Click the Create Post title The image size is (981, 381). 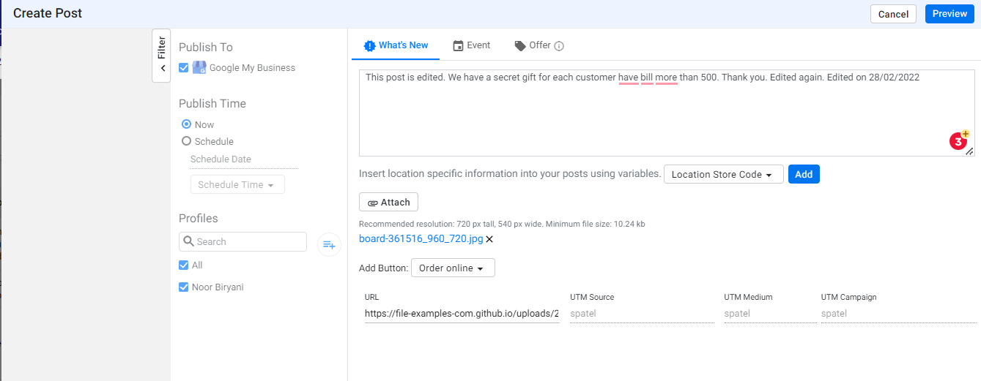[x=48, y=13]
